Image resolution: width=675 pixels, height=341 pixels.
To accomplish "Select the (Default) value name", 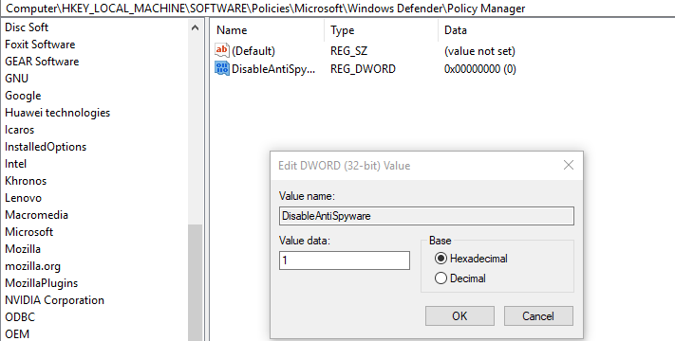I will tap(253, 51).
